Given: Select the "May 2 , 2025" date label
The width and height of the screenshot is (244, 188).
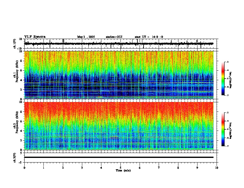Looking at the screenshot, I should click(86, 37).
